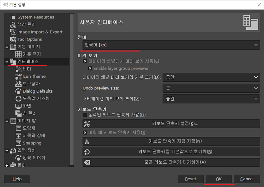The image size is (264, 187).
Task: Select Snapping in the tree
Action: (32, 143)
